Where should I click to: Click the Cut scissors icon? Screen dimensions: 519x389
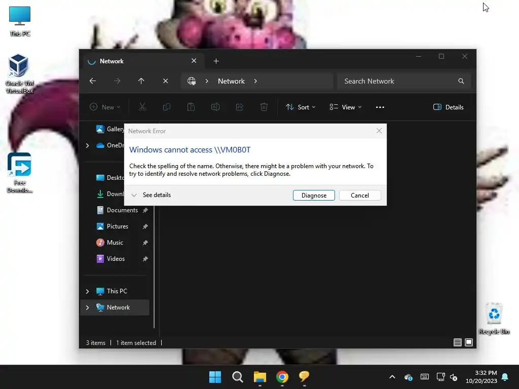click(x=142, y=107)
